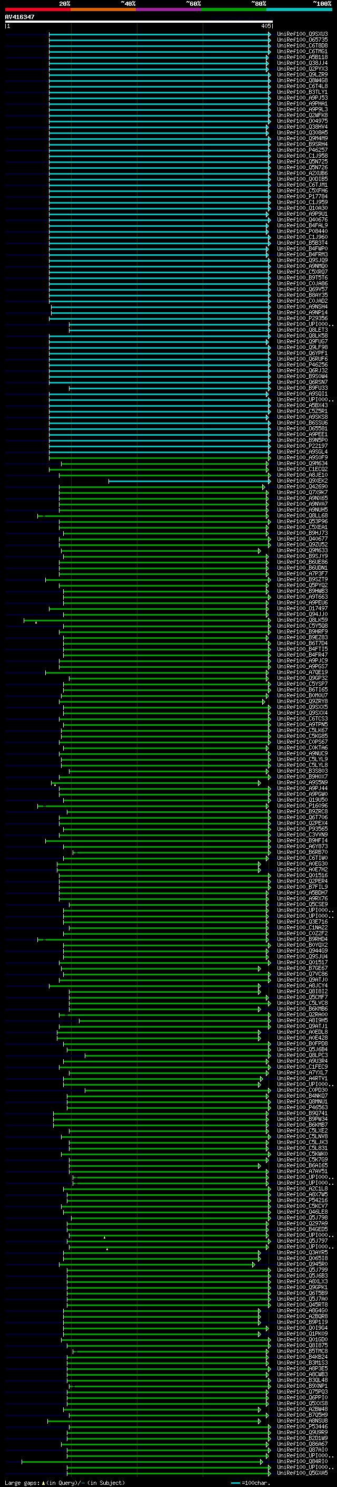Select label UniRef100_Q53P96

302,522
